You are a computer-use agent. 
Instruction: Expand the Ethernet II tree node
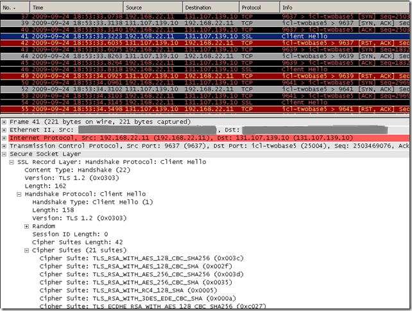(x=4, y=130)
